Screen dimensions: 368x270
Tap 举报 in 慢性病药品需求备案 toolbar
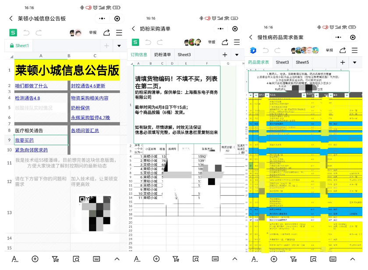329,50
